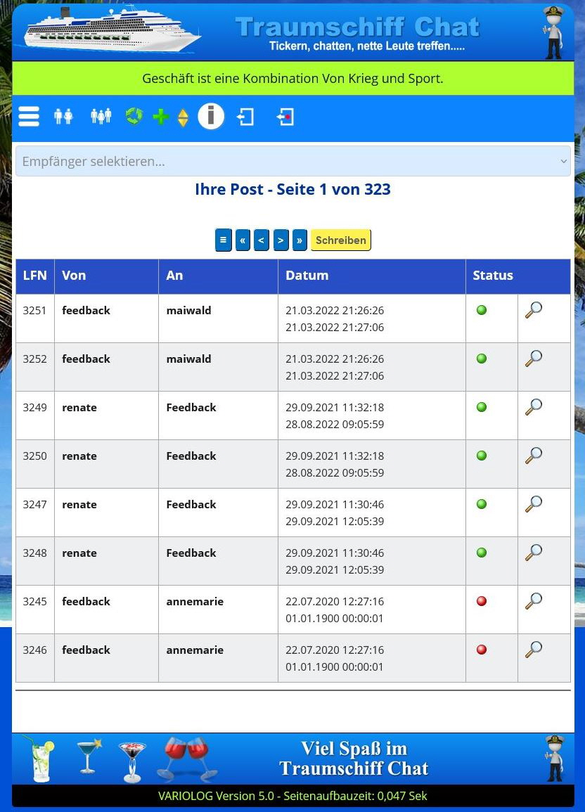Click the list symbol pagination button
The width and height of the screenshot is (585, 812).
[x=223, y=240]
